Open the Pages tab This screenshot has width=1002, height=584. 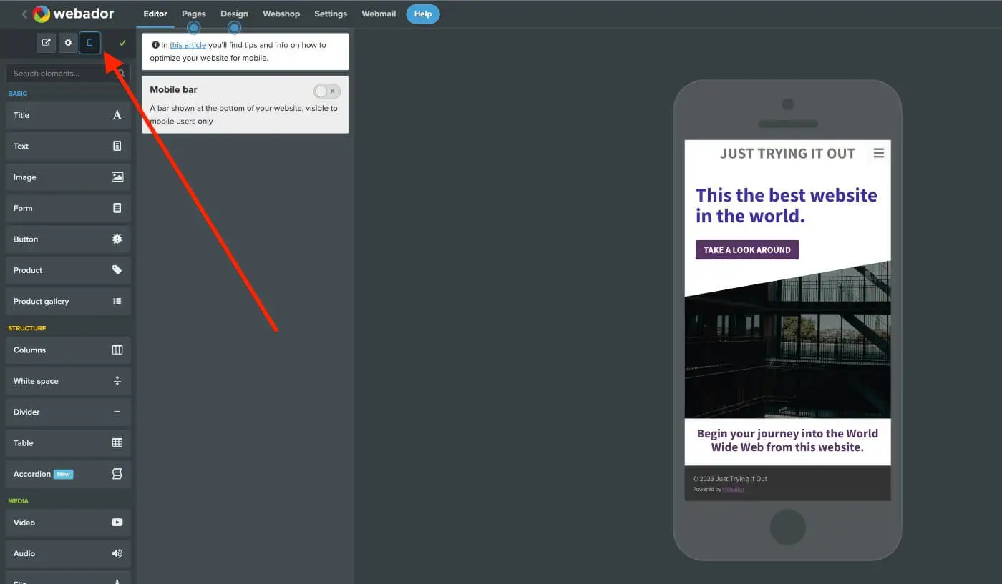(x=193, y=14)
